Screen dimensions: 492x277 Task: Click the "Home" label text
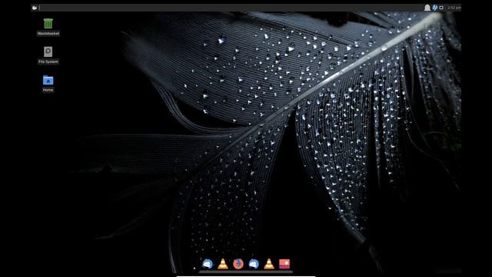[48, 90]
